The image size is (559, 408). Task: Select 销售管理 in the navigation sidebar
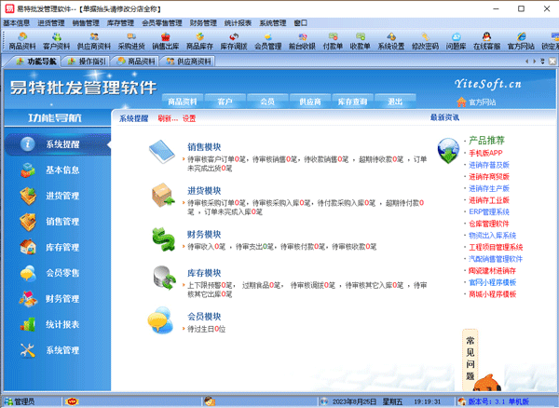[x=57, y=222]
